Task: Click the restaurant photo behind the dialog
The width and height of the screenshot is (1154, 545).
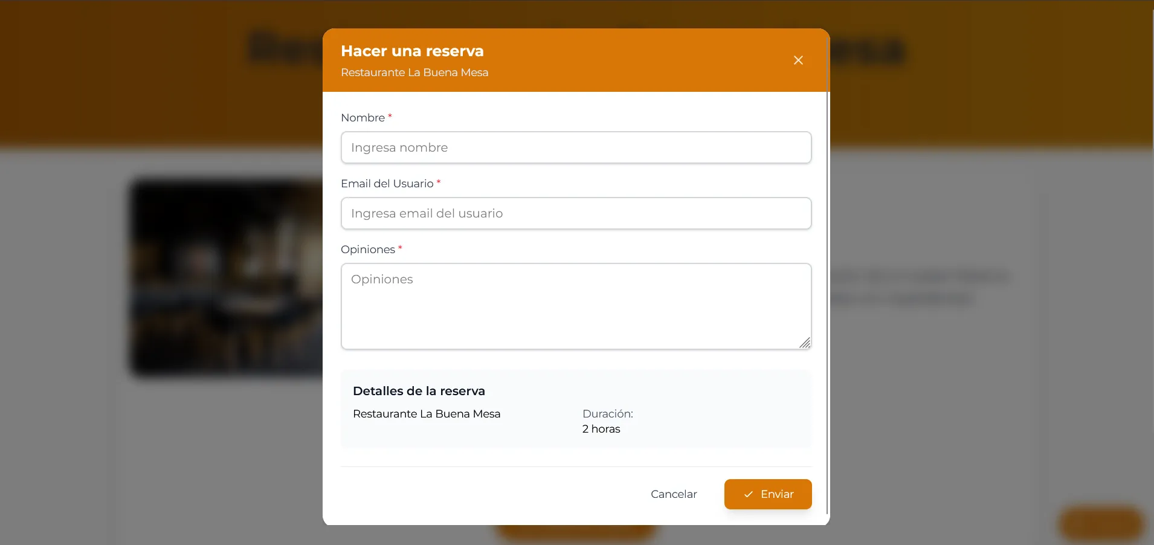Action: [x=230, y=278]
